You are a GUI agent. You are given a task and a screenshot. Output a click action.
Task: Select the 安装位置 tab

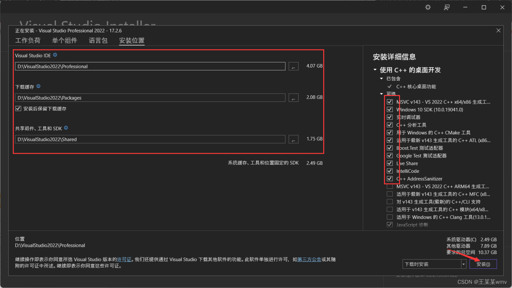pyautogui.click(x=132, y=40)
